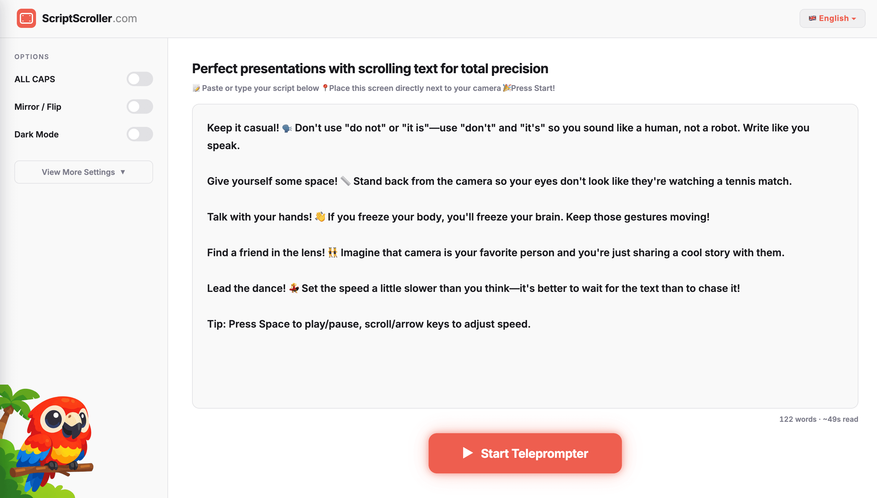Enable the ALL CAPS toggle
The width and height of the screenshot is (877, 498).
pos(139,79)
